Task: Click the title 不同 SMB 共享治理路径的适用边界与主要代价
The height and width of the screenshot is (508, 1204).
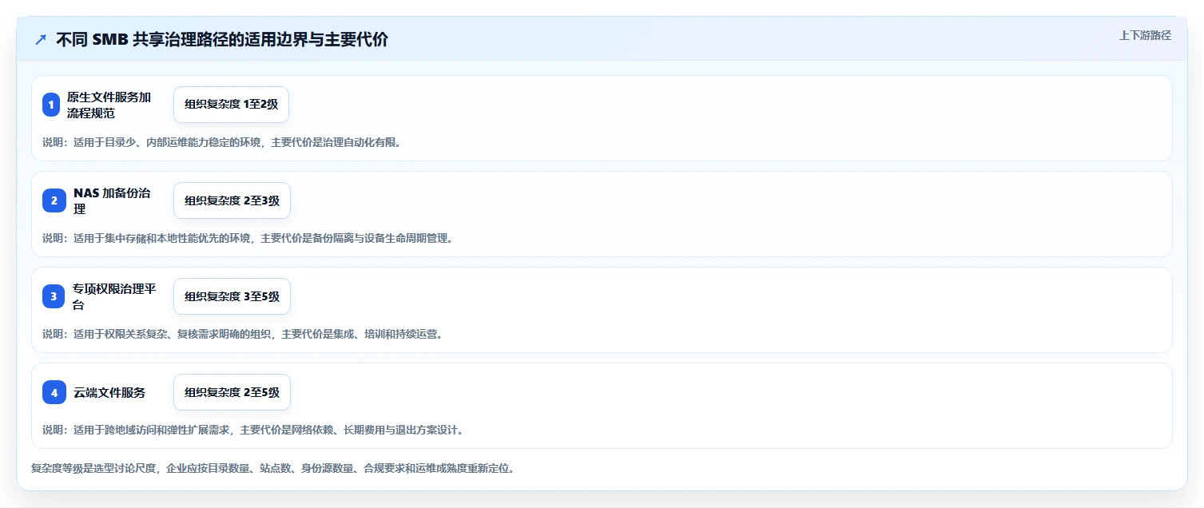Action: (x=222, y=40)
